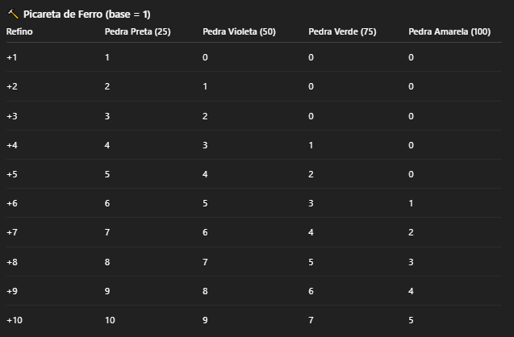Click the Pedra Verde (75) header
Image resolution: width=514 pixels, height=337 pixels.
point(342,31)
